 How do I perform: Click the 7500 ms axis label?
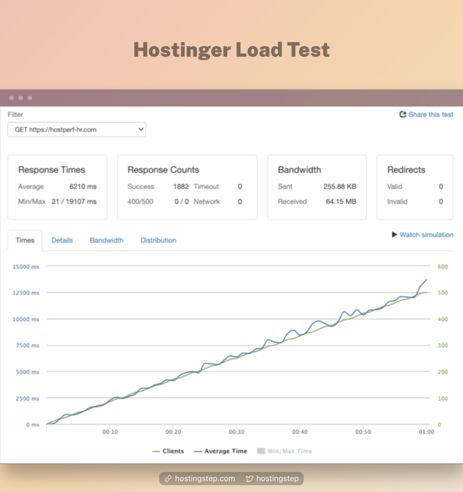(27, 345)
